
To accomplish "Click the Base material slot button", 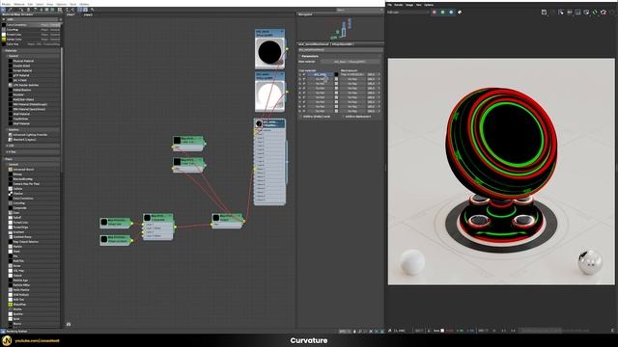I will click(351, 62).
